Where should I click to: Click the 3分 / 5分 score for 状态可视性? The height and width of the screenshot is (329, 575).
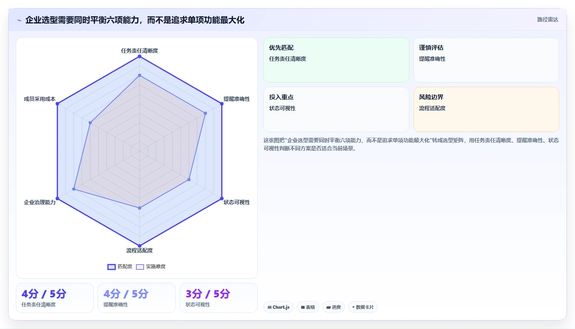[208, 294]
